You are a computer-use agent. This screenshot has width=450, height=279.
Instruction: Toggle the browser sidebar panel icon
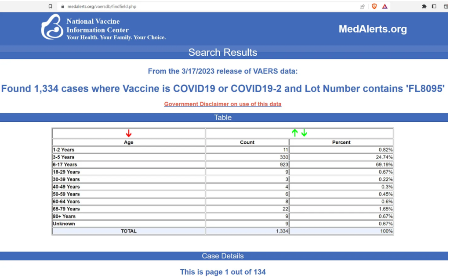434,7
